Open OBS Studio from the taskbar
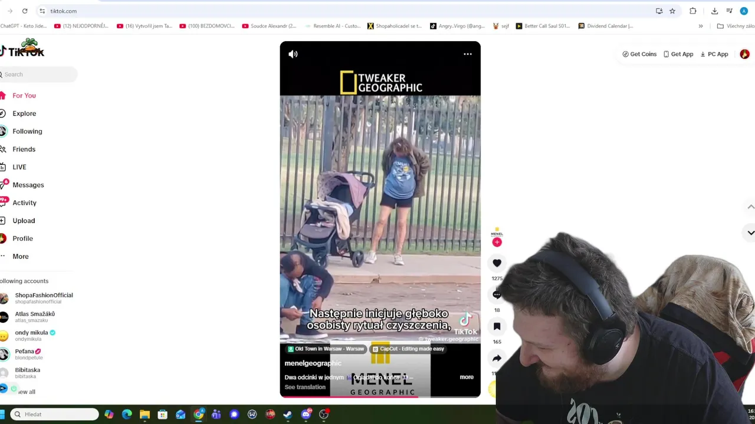Viewport: 755px width, 424px height. [x=323, y=415]
